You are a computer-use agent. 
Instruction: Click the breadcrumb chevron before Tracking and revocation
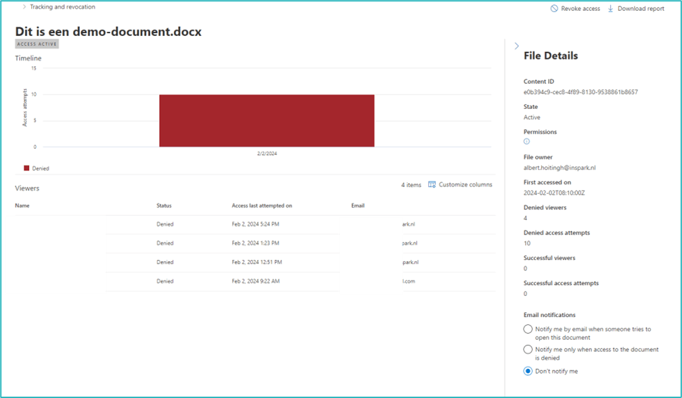tap(24, 7)
